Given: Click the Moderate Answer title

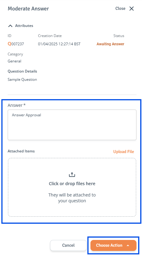Looking at the screenshot, I should [x=28, y=9].
